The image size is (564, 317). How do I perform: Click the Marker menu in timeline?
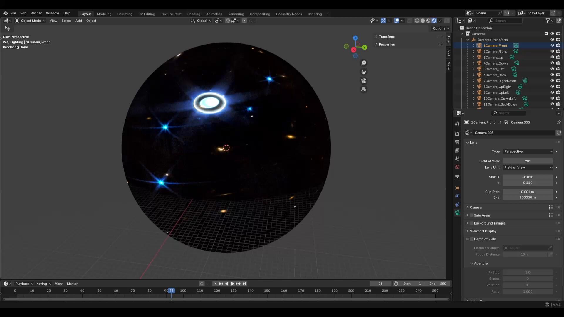72,284
